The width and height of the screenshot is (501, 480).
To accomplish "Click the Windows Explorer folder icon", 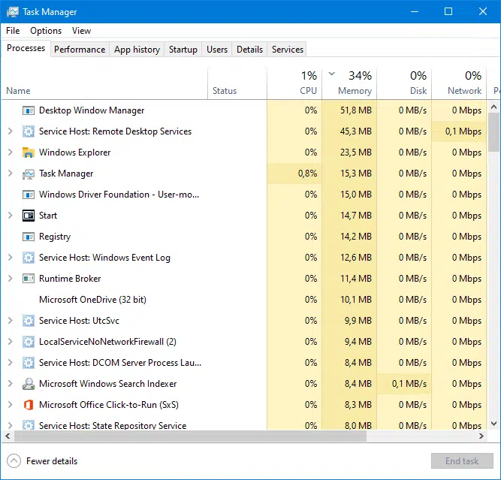I will point(29,152).
